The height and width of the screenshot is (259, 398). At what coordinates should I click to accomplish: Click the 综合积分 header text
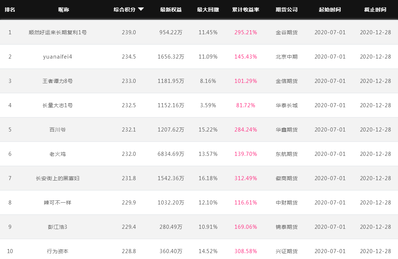pos(124,10)
